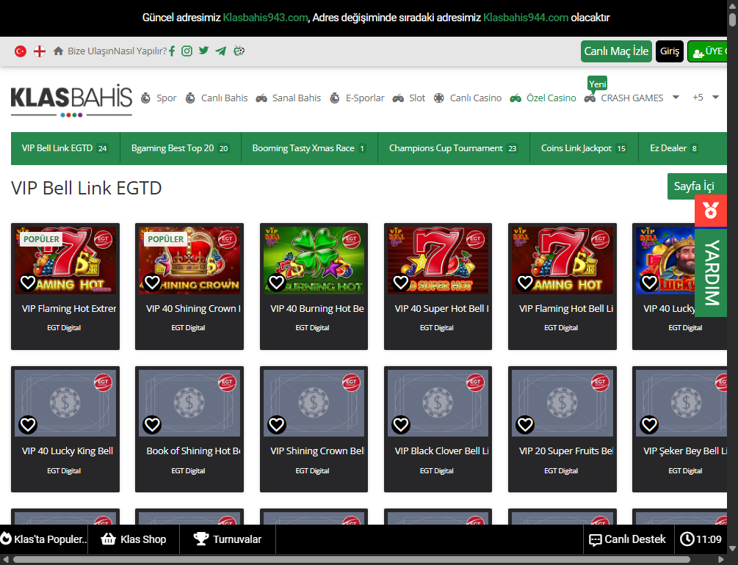
Task: Click the reel icon after Telegram
Action: tap(239, 51)
